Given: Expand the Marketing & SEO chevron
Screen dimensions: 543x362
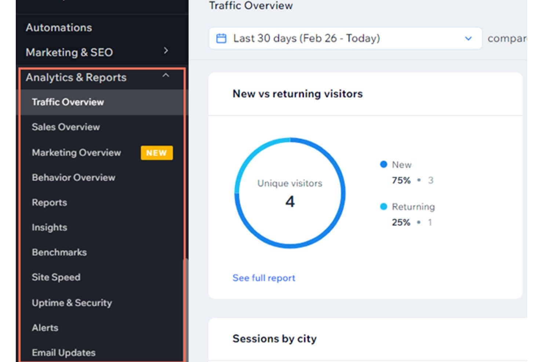Looking at the screenshot, I should [x=166, y=51].
